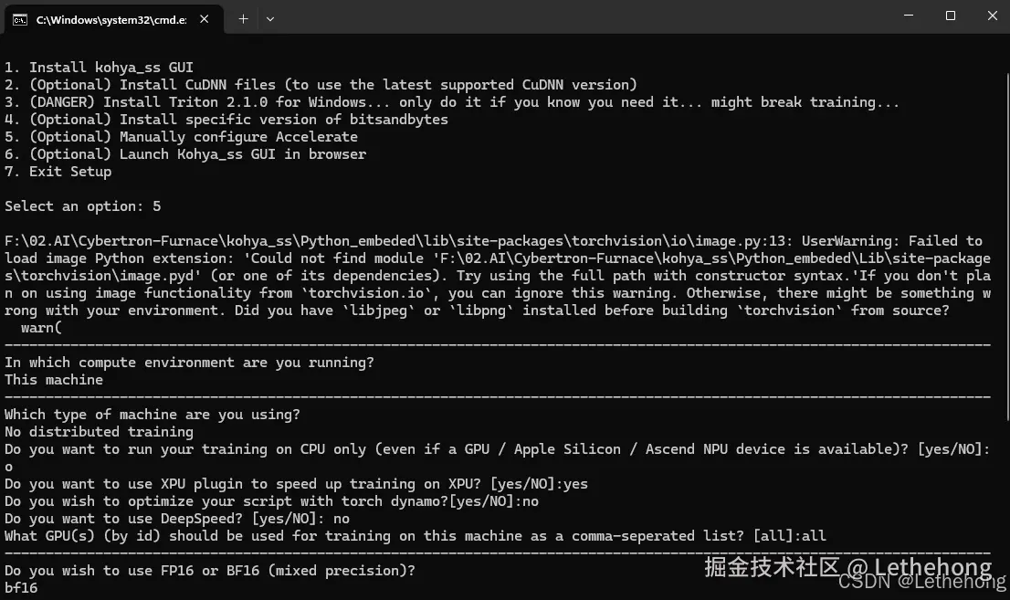Click the 'This machine' answer line
Viewport: 1010px width, 600px height.
pyautogui.click(x=54, y=380)
